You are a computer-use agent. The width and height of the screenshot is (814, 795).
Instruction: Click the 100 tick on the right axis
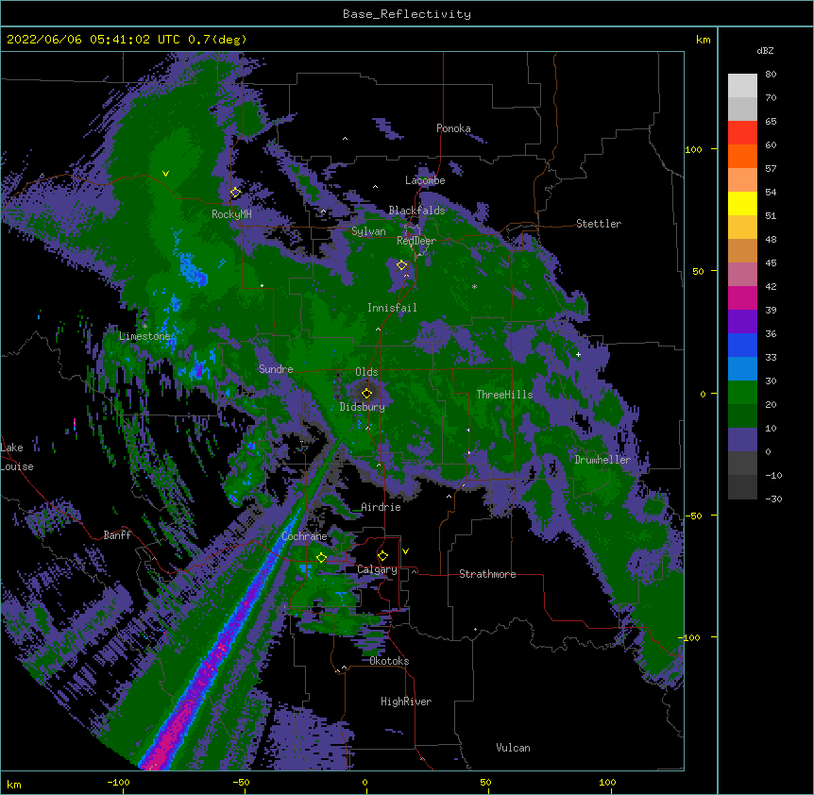pyautogui.click(x=693, y=149)
